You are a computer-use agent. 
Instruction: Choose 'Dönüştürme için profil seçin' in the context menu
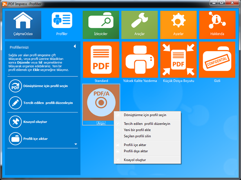147,115
